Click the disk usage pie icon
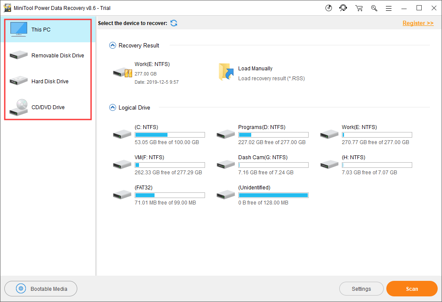 [x=328, y=8]
